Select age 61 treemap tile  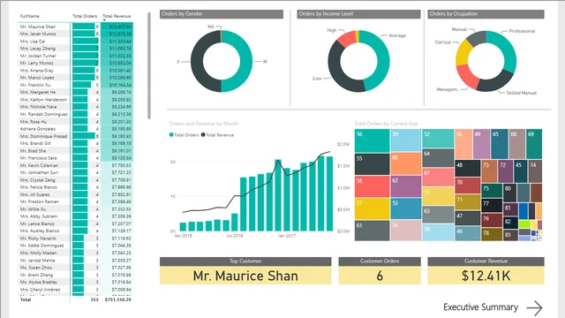(372, 231)
